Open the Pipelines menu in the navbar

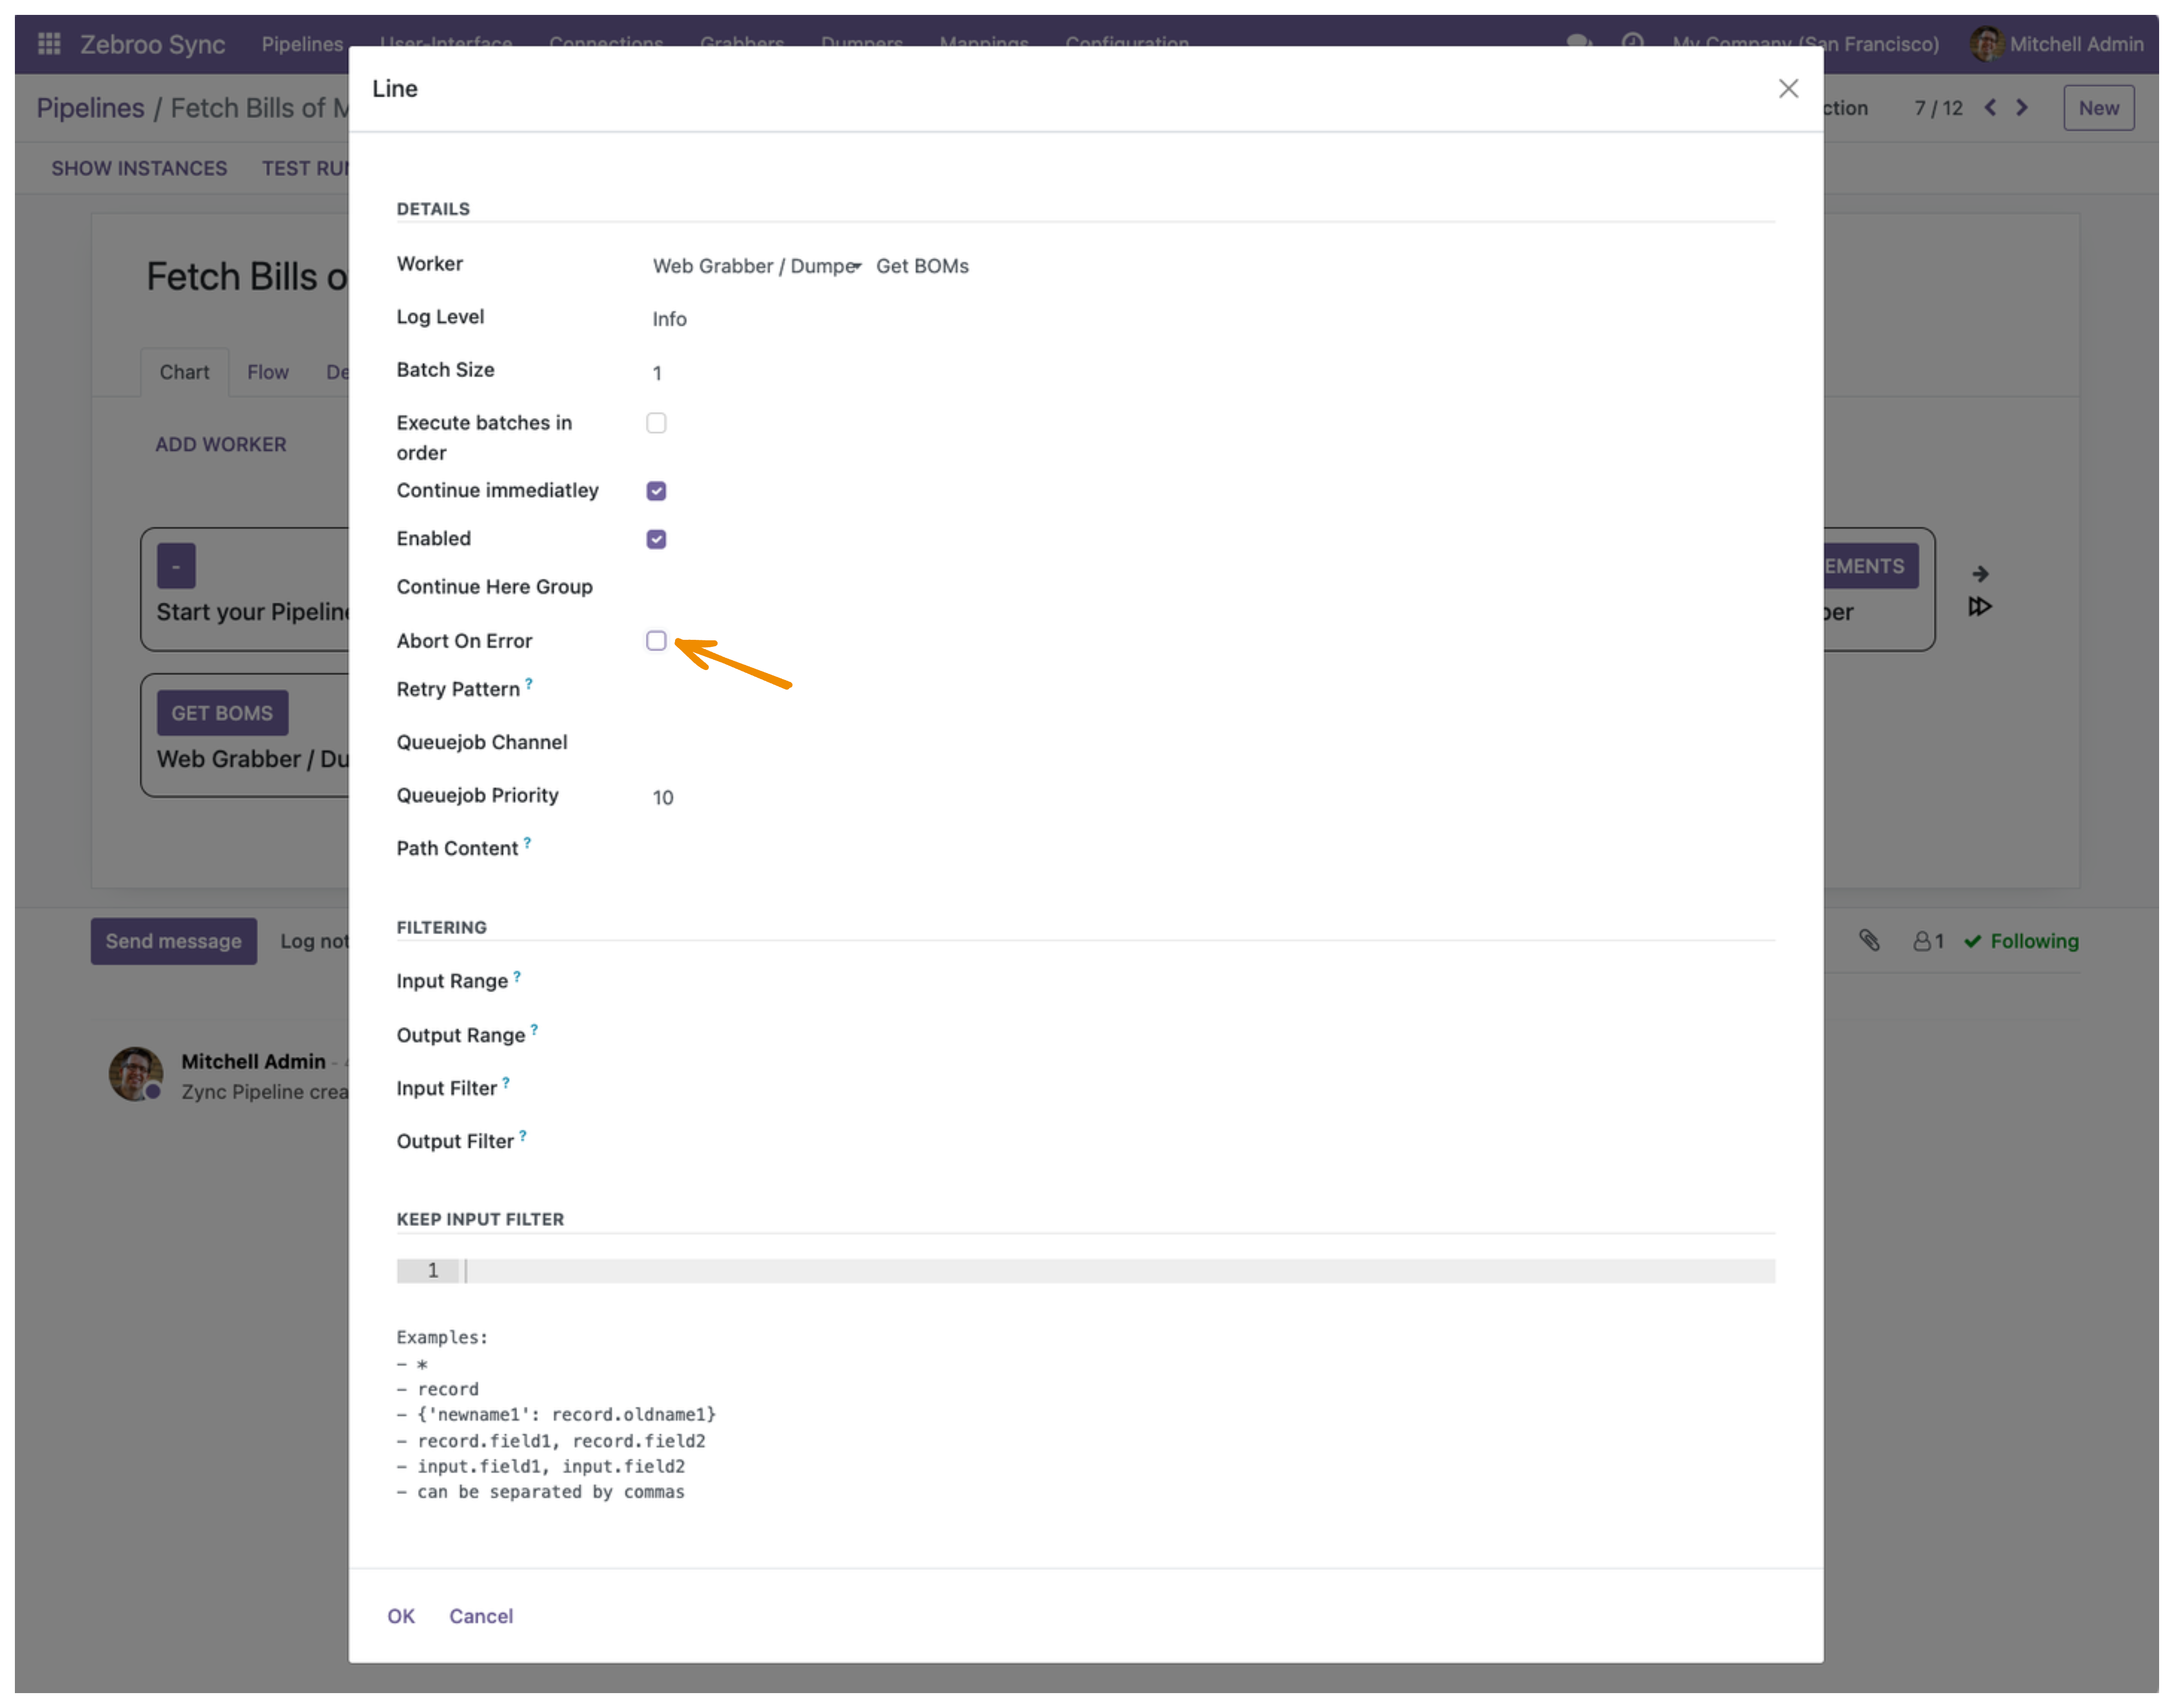[302, 44]
